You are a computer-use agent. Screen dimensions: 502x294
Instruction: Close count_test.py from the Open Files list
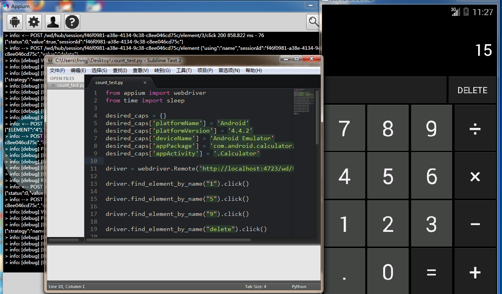coord(53,85)
